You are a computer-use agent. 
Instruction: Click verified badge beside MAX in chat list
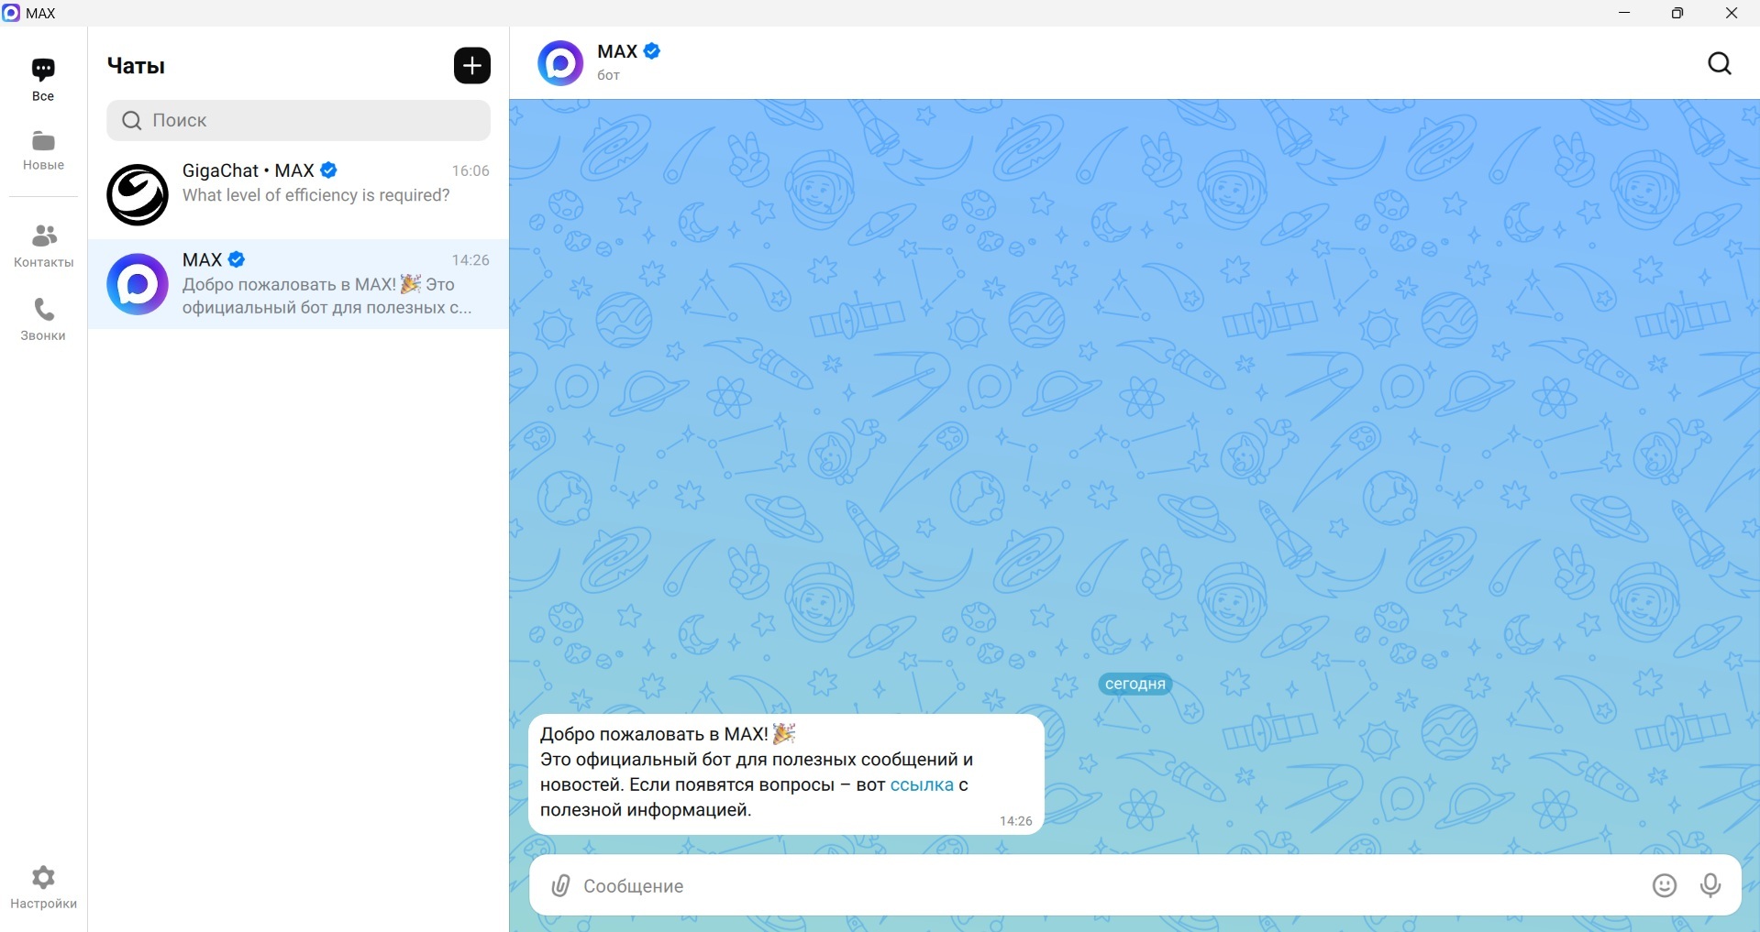237,259
